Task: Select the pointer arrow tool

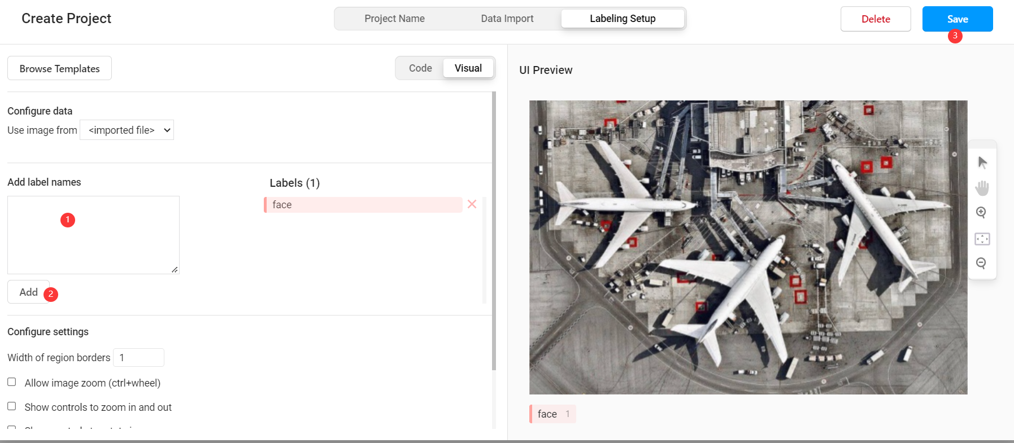Action: click(982, 163)
